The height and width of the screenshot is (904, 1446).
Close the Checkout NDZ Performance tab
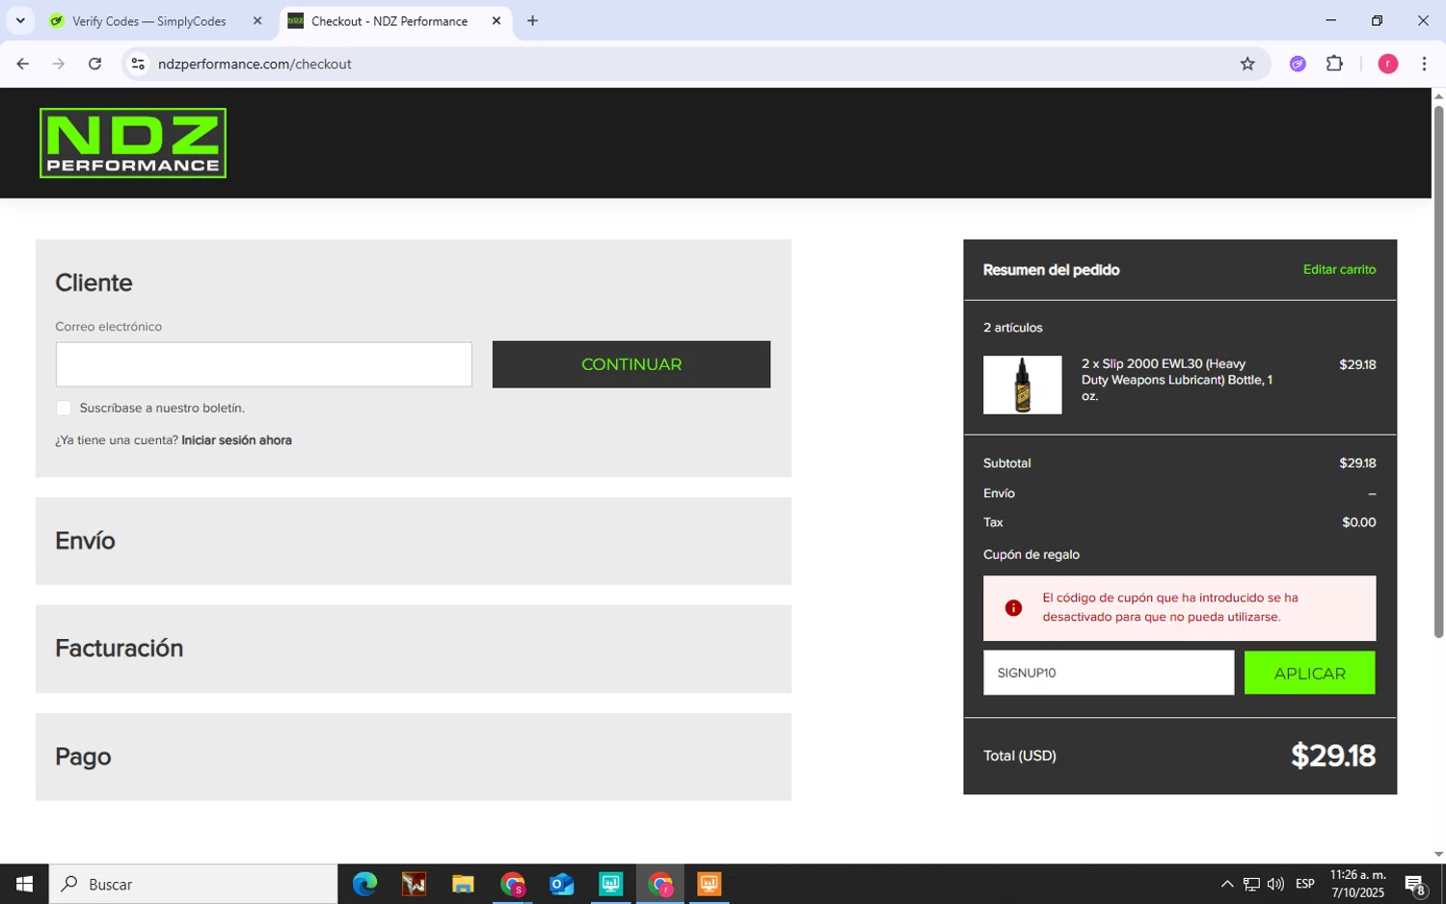(x=496, y=20)
